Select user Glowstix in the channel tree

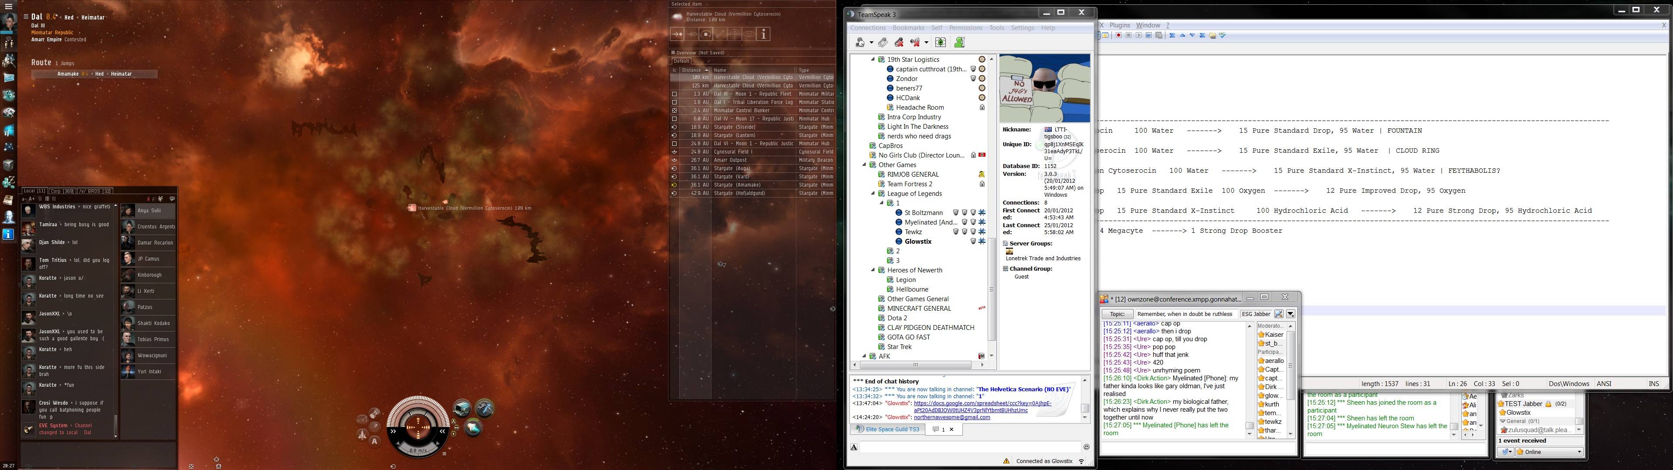coord(918,242)
